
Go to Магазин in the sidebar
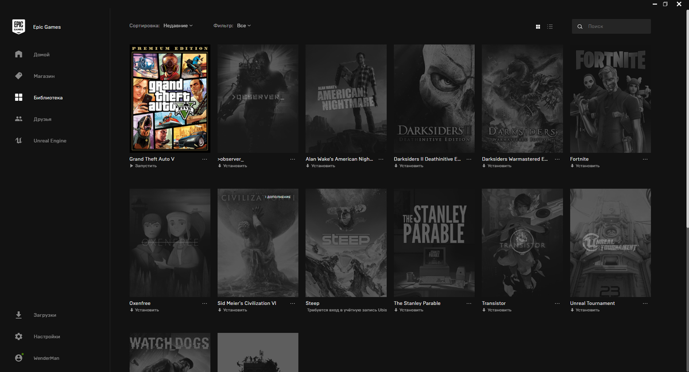(x=44, y=76)
